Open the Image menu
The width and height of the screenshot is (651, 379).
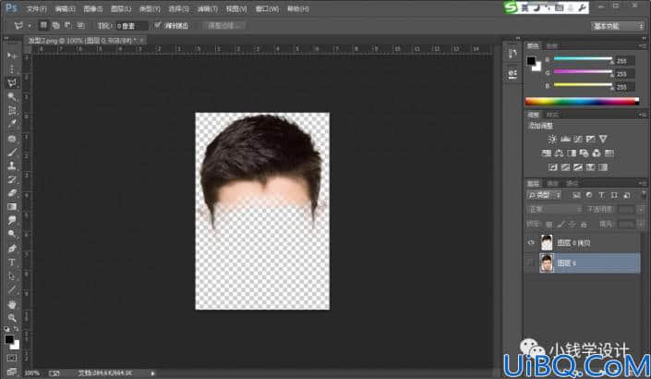coord(93,8)
